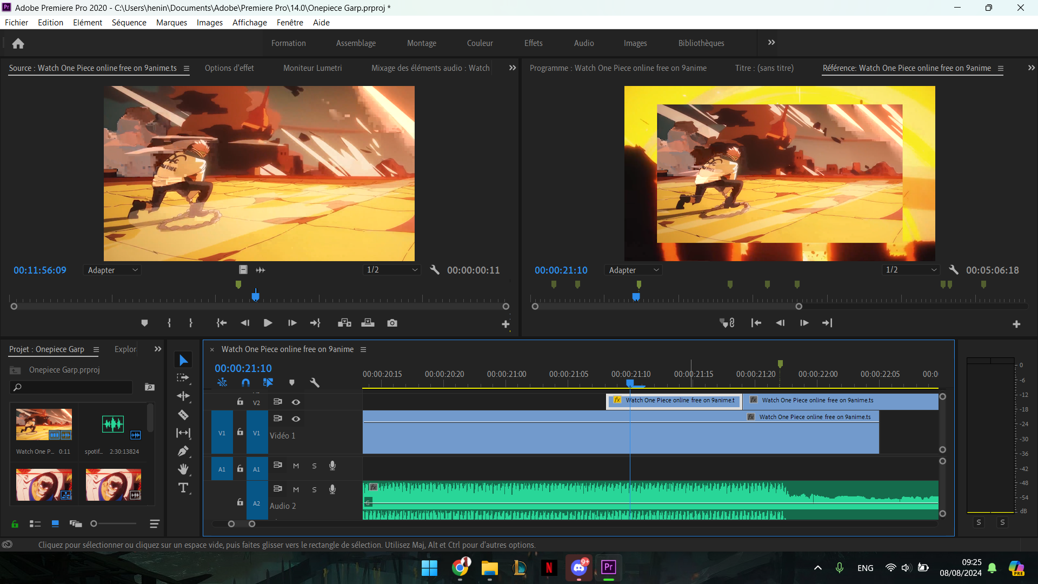1038x584 pixels.
Task: Open Reference monitor 1/2 resolution dropdown
Action: coord(911,270)
